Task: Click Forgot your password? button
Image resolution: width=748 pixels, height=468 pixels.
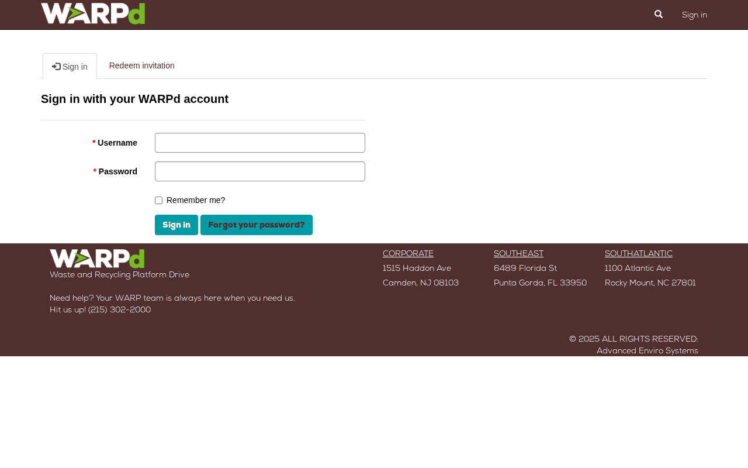Action: point(257,225)
